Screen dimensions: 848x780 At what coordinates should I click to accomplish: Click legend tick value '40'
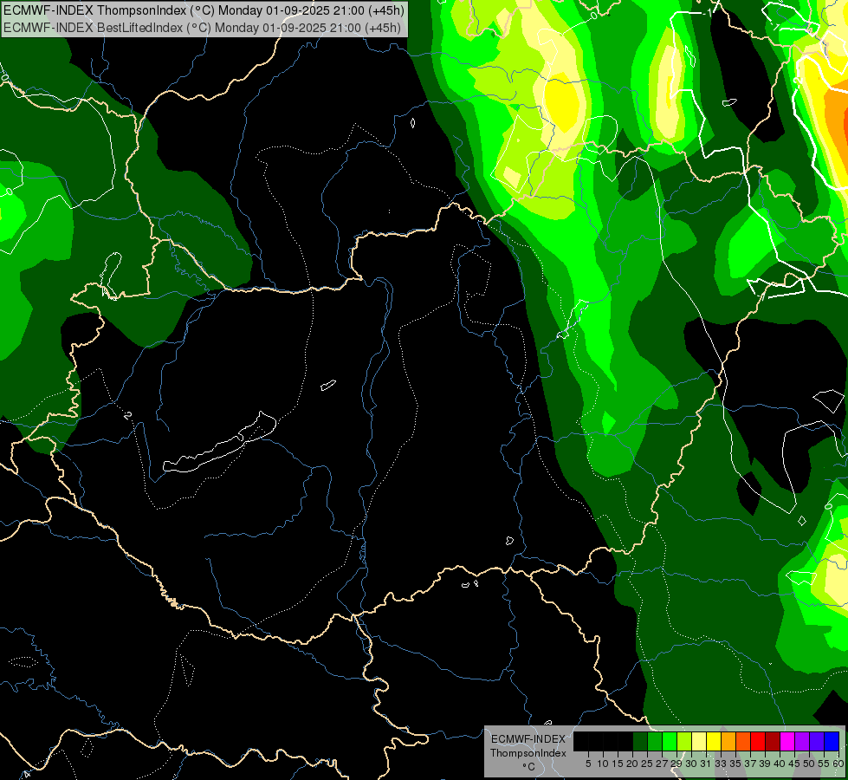tap(780, 764)
